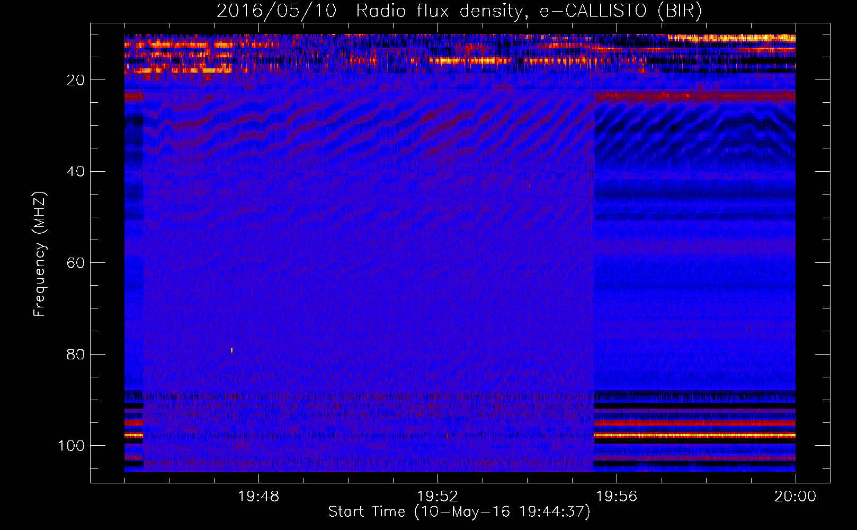Click the 40 MHz frequency tick label

tap(76, 172)
